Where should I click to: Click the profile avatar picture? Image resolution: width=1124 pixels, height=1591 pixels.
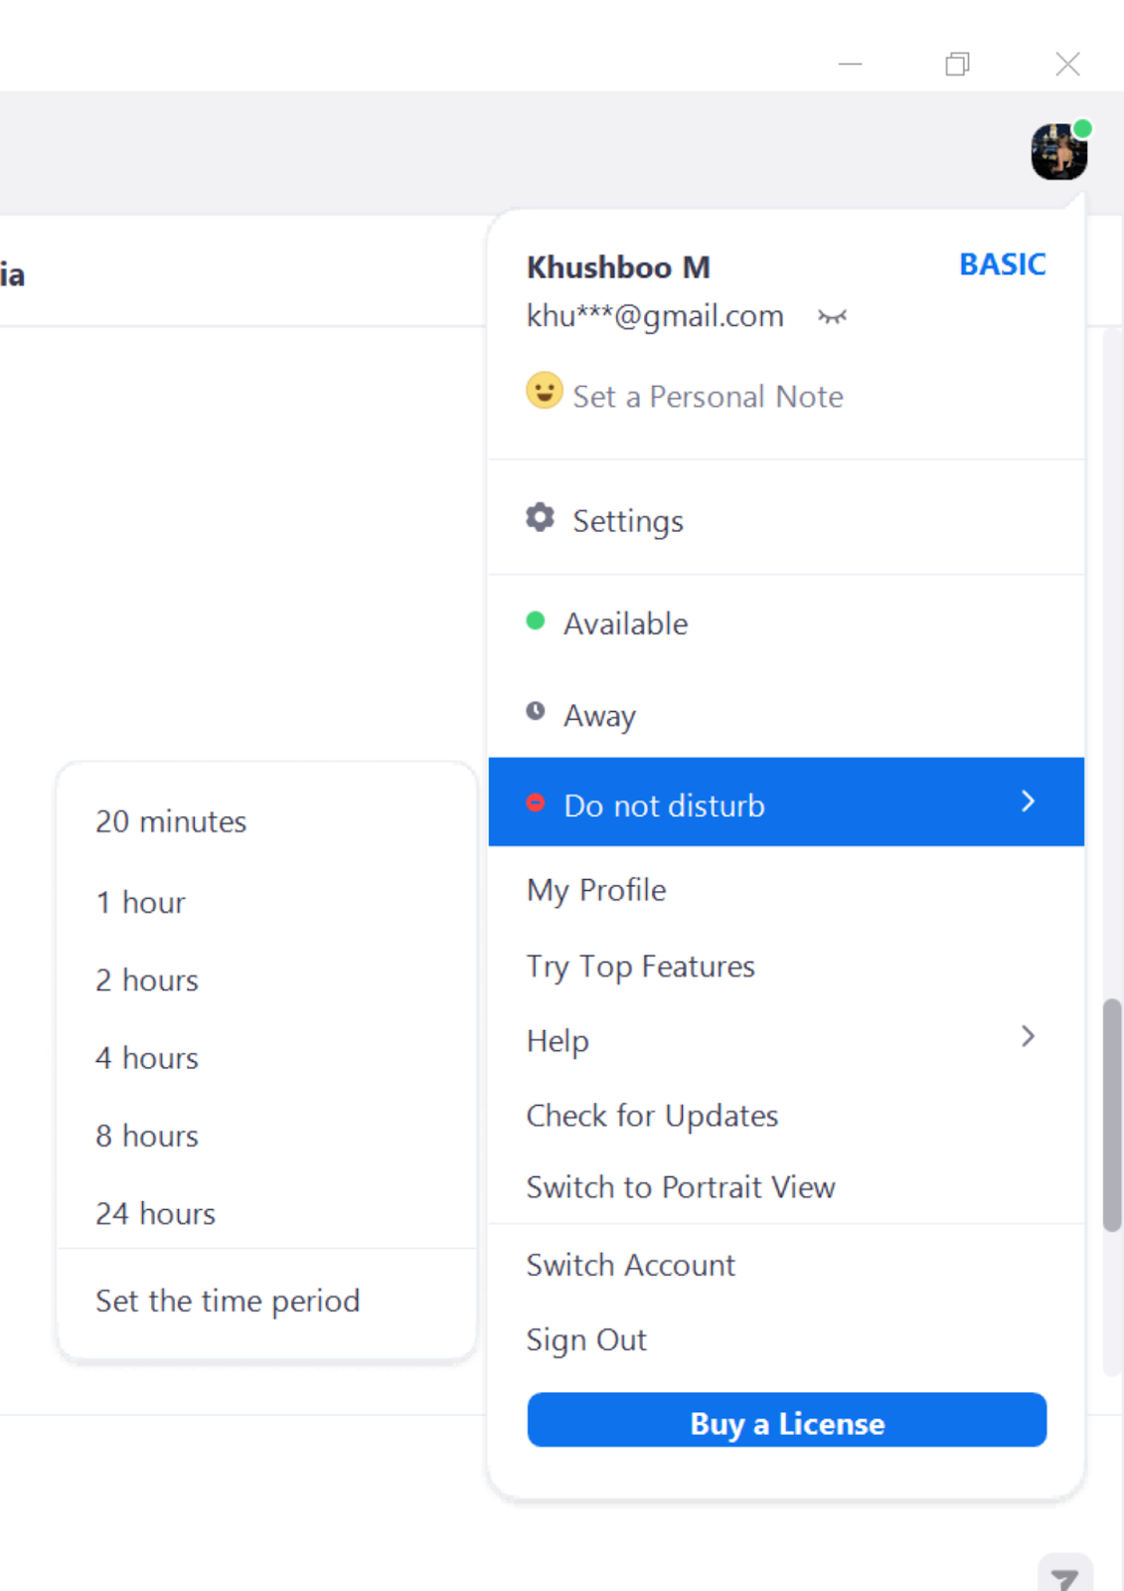(1058, 151)
